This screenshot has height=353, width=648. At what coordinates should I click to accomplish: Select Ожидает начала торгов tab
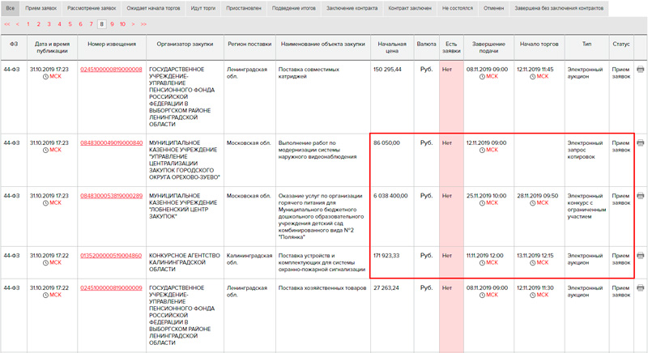coord(153,8)
